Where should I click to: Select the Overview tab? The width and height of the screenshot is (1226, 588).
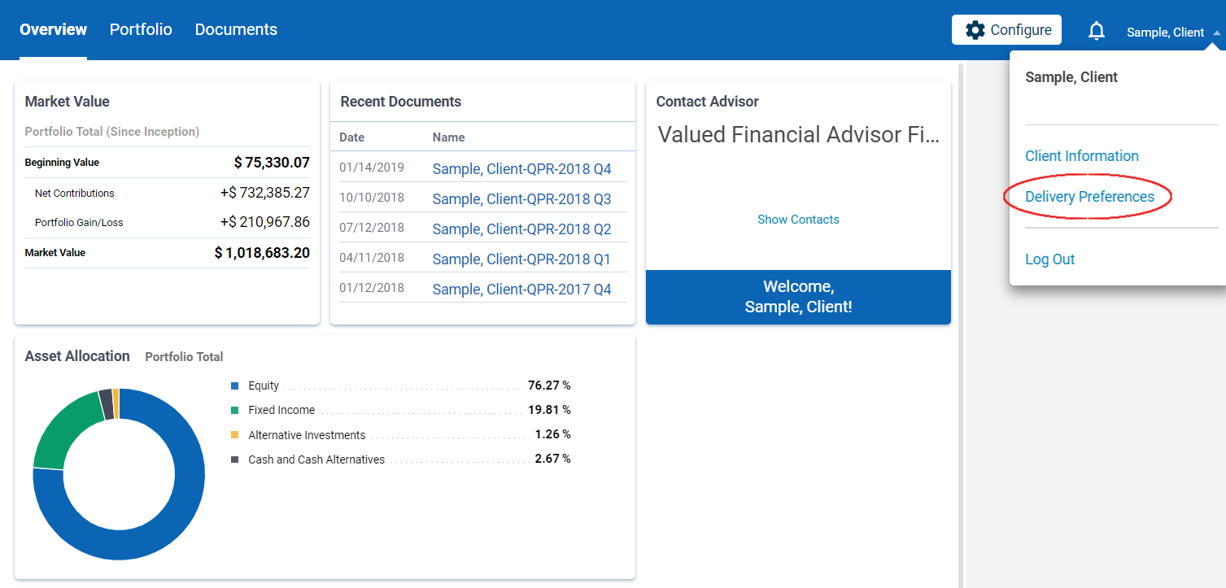[52, 29]
